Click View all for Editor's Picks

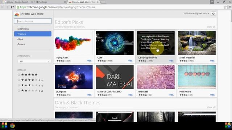click(211, 27)
